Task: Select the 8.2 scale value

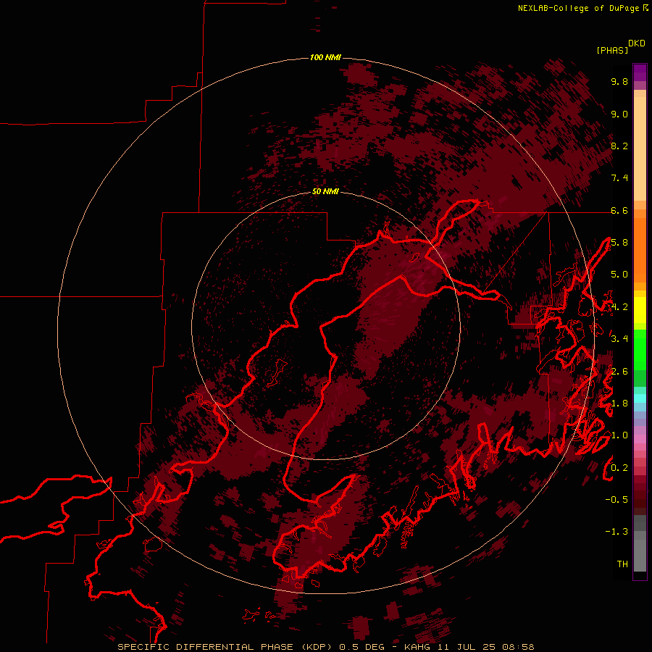Action: (x=619, y=146)
